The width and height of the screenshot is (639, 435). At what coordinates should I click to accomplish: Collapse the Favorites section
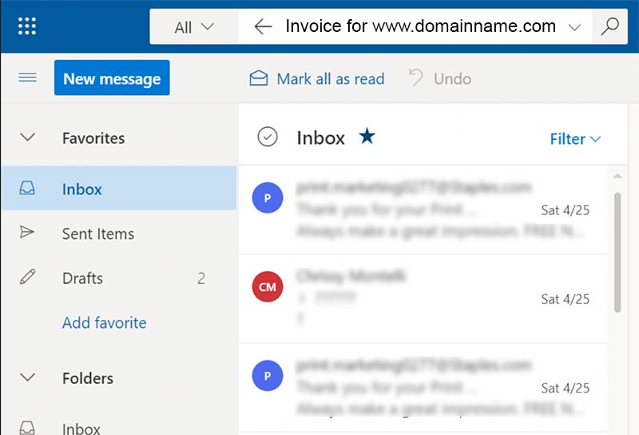pyautogui.click(x=28, y=138)
